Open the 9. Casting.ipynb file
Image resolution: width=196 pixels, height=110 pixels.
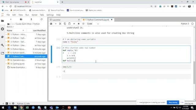tap(26, 64)
